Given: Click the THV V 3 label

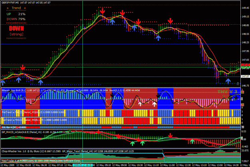Looking at the screenshot, I should [x=227, y=92].
